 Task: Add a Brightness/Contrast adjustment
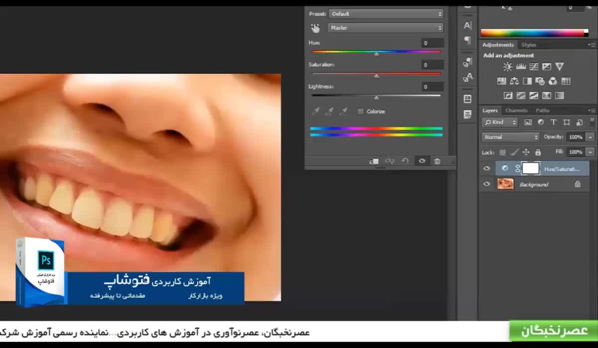507,67
